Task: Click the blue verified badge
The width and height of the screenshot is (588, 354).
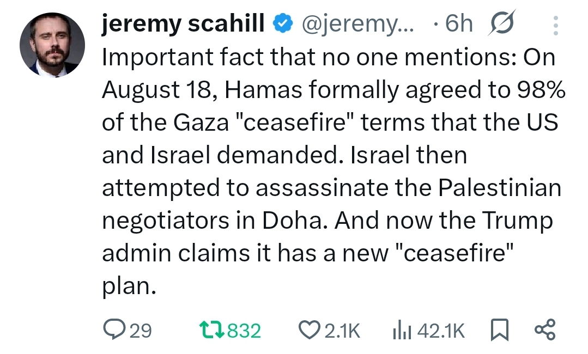Action: 280,25
